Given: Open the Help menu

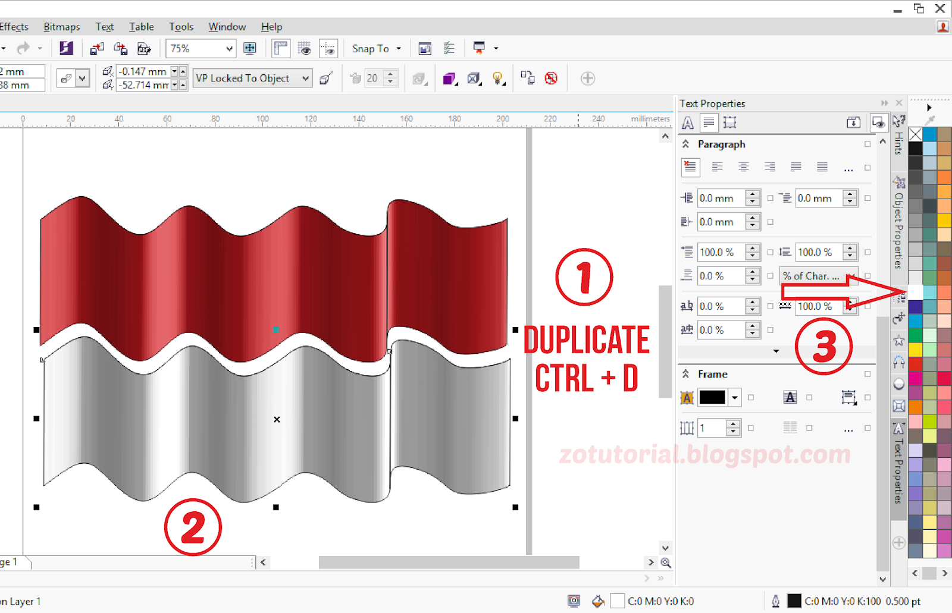Looking at the screenshot, I should [272, 27].
